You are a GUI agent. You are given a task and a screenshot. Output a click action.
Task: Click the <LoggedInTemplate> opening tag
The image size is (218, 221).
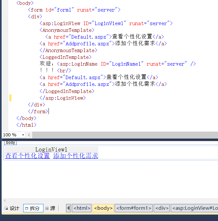66,57
